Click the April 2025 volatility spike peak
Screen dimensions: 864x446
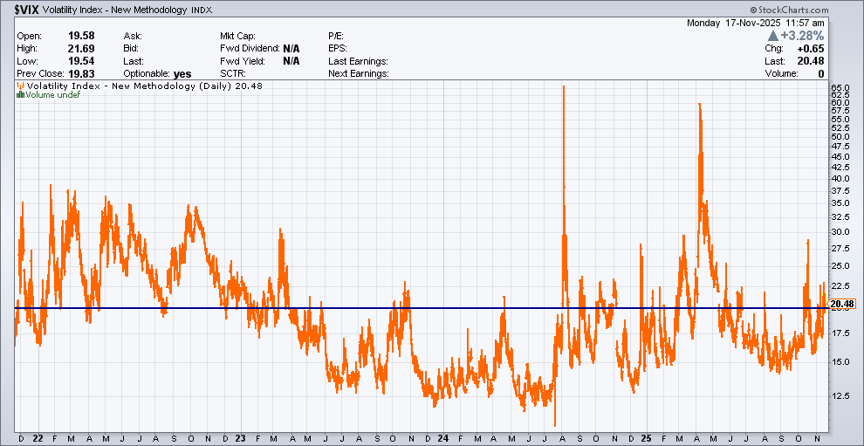pos(699,105)
